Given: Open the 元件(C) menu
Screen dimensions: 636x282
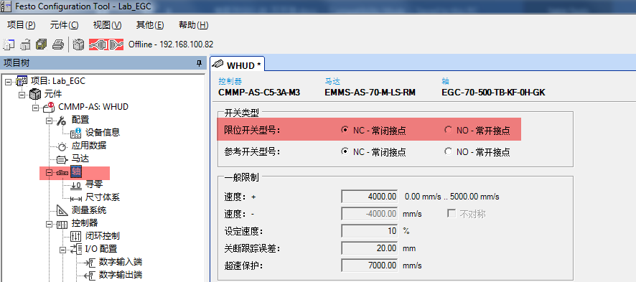Looking at the screenshot, I should [x=64, y=25].
